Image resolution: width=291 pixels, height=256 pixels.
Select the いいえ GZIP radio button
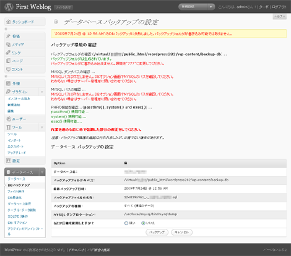point(143,223)
